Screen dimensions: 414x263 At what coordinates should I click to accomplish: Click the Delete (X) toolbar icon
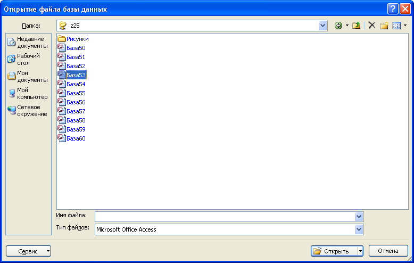click(x=372, y=26)
